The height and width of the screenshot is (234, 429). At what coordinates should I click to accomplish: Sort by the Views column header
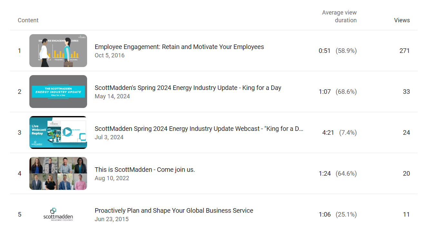coord(402,20)
